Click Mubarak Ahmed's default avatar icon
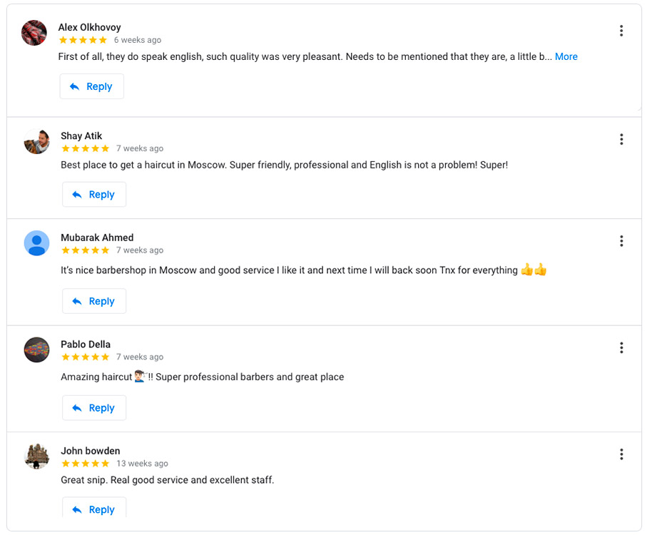 [x=36, y=243]
